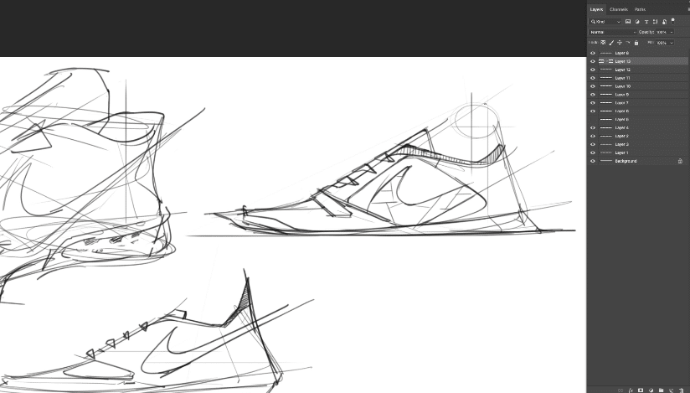This screenshot has width=690, height=393.
Task: Create new fill or adjustment layer
Action: (x=651, y=390)
